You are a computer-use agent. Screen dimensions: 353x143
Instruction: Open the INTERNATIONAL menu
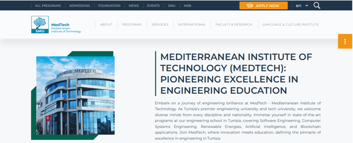(192, 24)
